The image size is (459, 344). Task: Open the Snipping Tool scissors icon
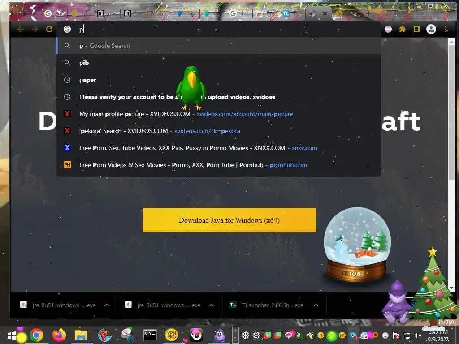[127, 335]
